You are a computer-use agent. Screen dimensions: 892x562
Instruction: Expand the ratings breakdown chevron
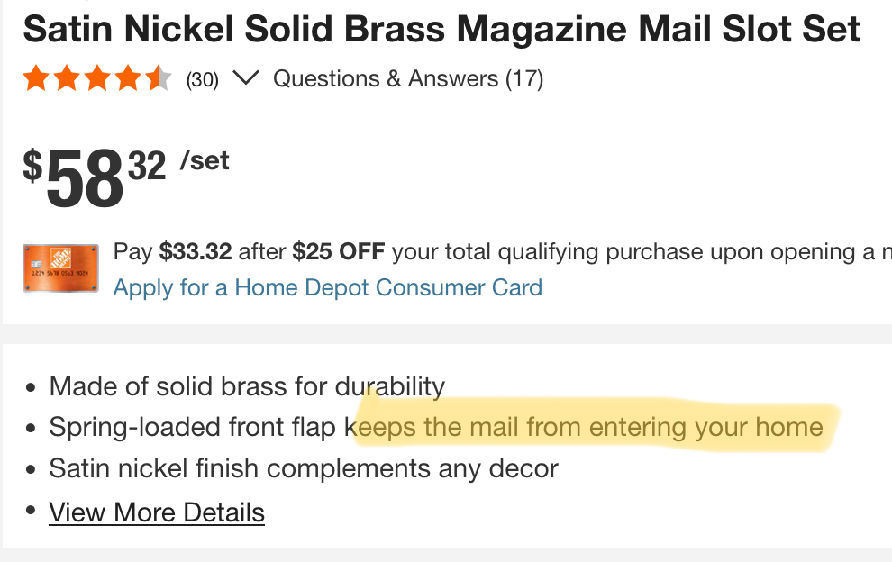pos(245,78)
